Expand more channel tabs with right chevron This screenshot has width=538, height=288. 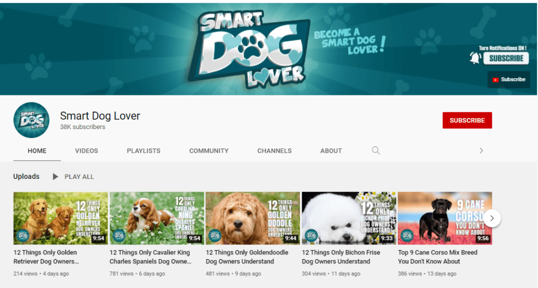(481, 151)
